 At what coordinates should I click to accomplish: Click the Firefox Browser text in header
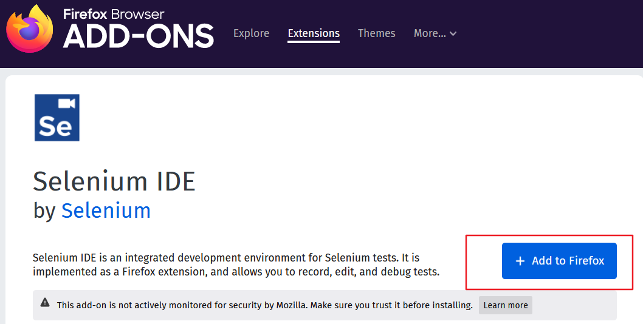point(114,15)
